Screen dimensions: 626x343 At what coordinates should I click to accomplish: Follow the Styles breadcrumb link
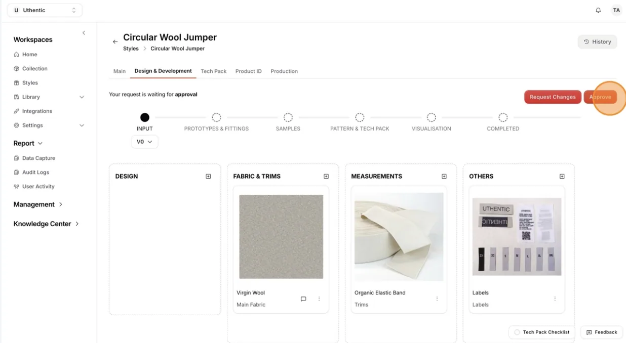coord(131,49)
